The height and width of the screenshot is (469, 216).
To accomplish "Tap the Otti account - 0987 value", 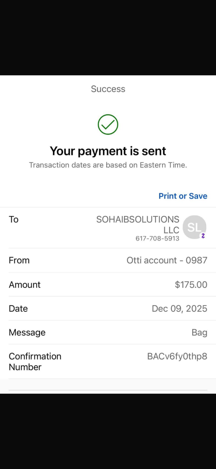I will click(167, 260).
